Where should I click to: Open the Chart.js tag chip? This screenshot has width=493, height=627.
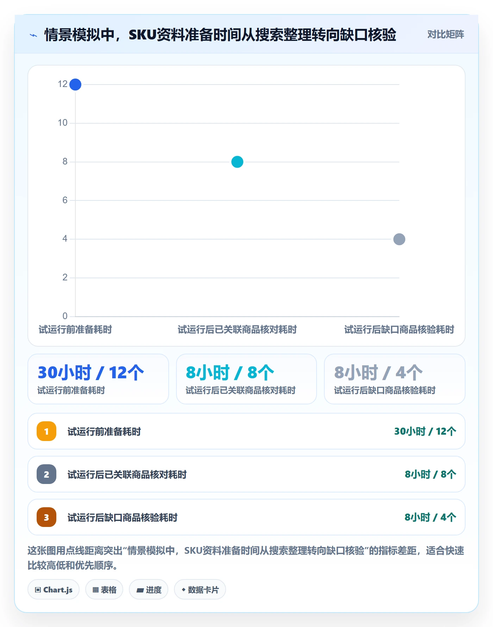pos(54,590)
